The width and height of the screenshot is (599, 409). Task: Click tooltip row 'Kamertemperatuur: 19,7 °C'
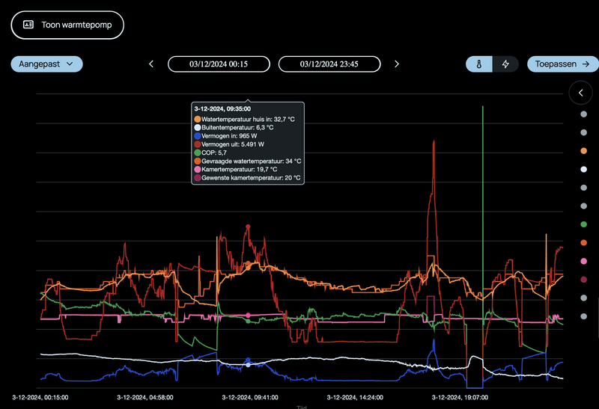pyautogui.click(x=236, y=170)
